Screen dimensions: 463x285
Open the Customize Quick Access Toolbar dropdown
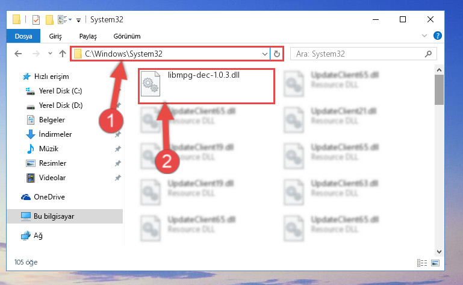click(x=78, y=20)
